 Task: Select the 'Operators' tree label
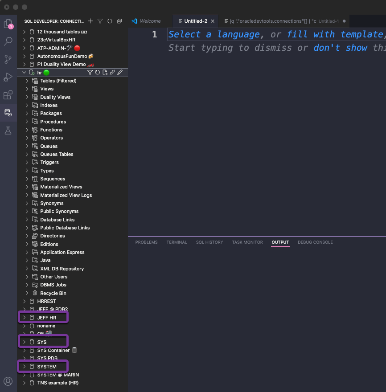52,138
